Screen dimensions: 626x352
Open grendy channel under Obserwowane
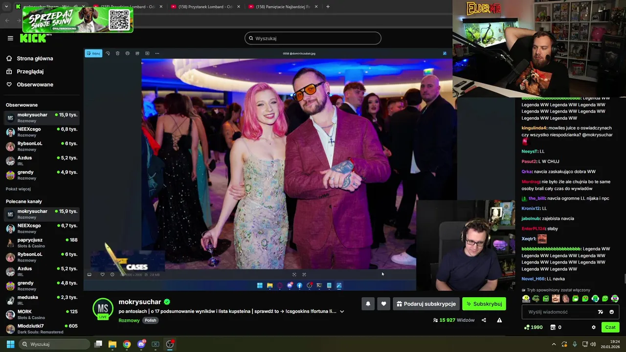tap(42, 175)
